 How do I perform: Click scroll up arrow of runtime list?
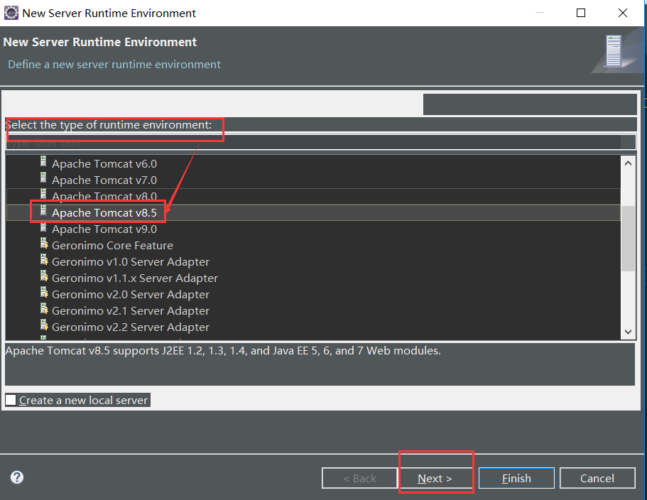pos(628,163)
